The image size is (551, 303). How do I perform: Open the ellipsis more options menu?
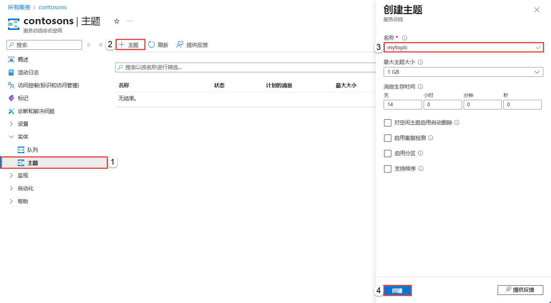[x=130, y=21]
